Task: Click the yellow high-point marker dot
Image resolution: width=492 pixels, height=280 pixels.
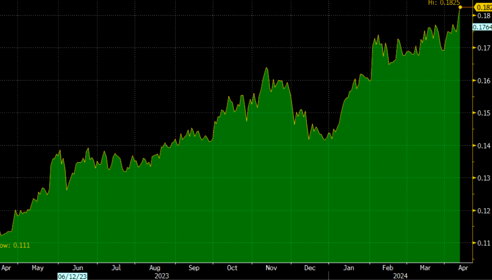Action: pos(460,7)
